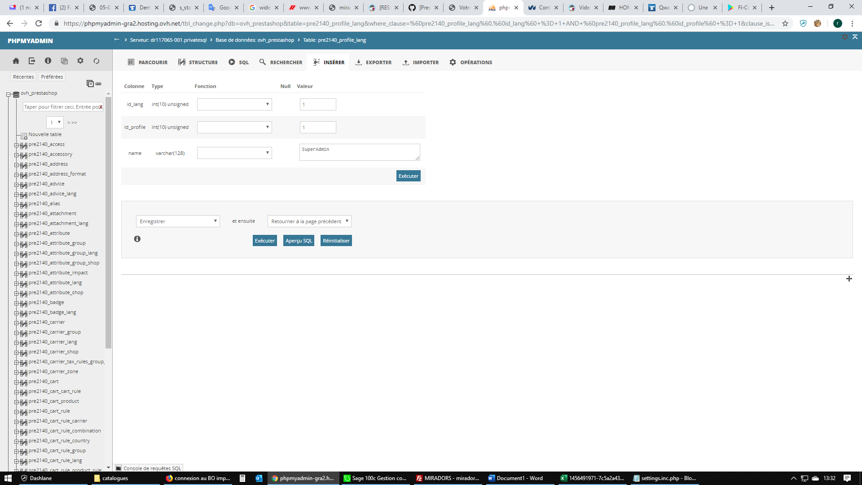This screenshot has height=485, width=862.
Task: Open the 'Retourner à la page précédente' dropdown
Action: [309, 221]
